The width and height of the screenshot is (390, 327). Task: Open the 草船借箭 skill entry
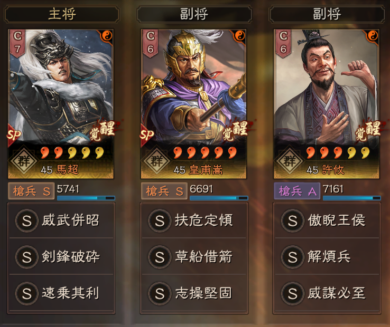point(194,256)
